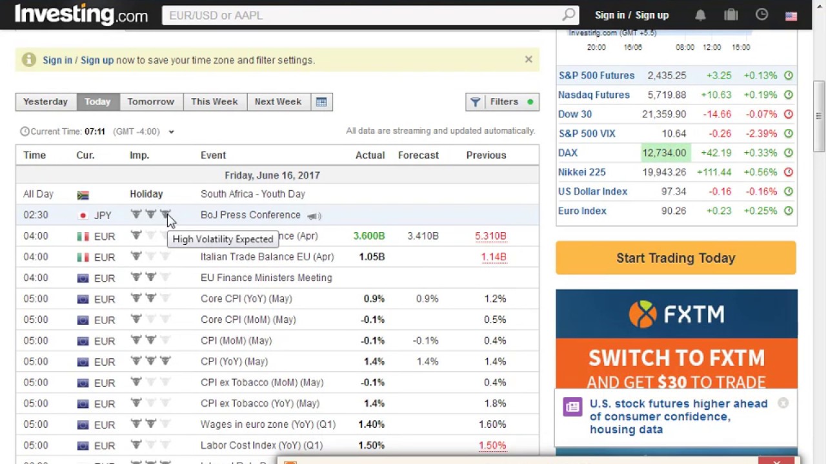Image resolution: width=826 pixels, height=464 pixels.
Task: Click the Filters funnel button
Action: (502, 102)
